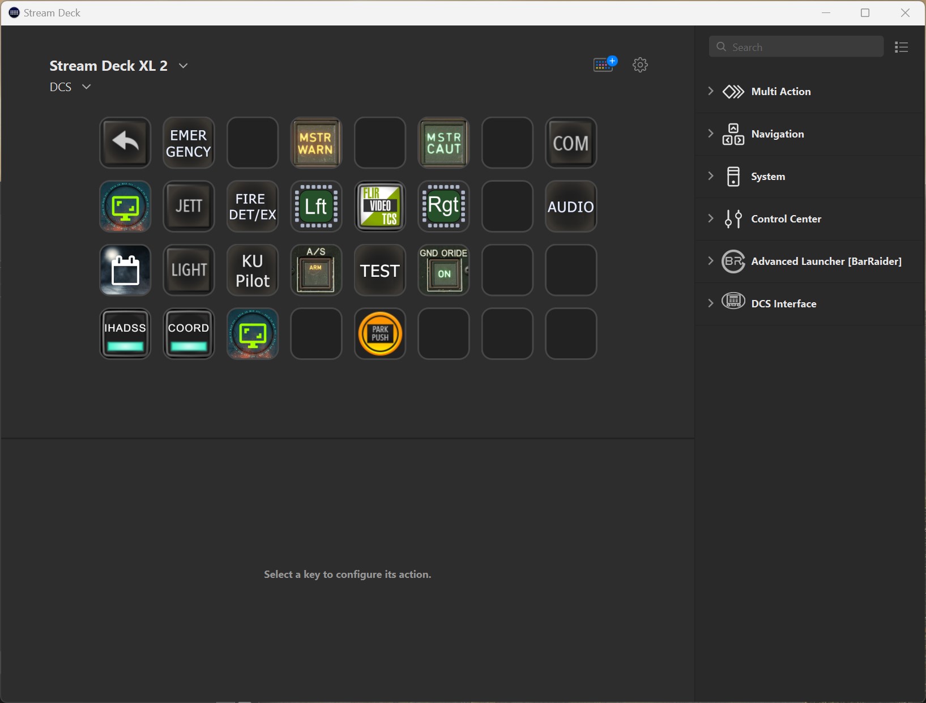Select the PARK PUSH key

[380, 334]
